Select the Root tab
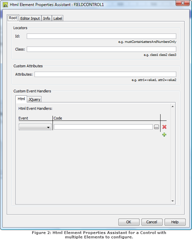192x239 pixels. (13, 18)
